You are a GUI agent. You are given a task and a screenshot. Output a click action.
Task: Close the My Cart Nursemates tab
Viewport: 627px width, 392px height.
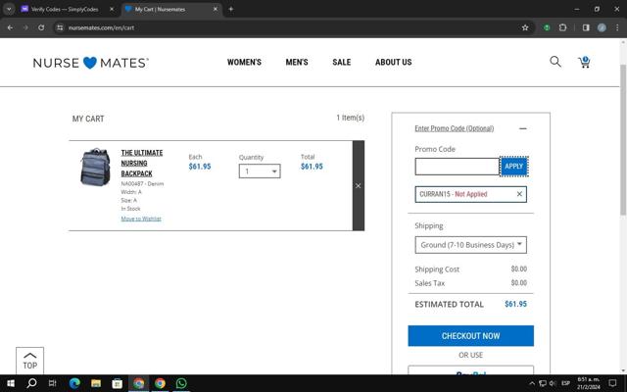(x=216, y=9)
